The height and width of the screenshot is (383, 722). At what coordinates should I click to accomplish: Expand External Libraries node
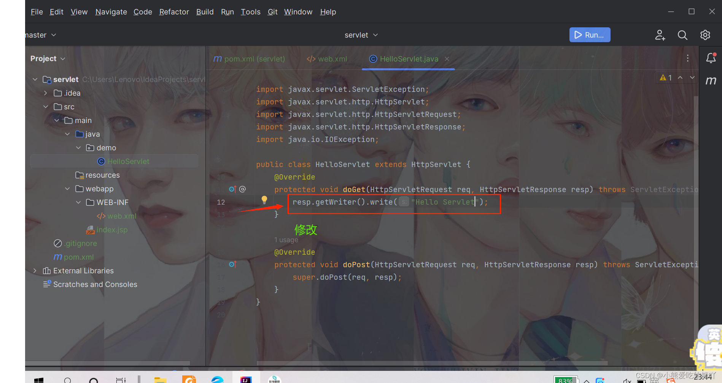[x=35, y=271]
